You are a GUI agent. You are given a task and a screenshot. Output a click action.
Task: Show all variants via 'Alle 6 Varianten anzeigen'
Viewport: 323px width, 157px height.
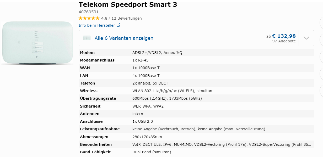tap(124, 38)
